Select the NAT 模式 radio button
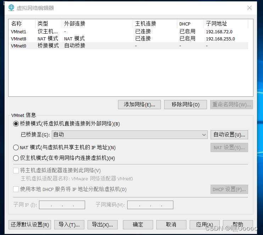Viewport: 263px width, 235px height. coord(16,147)
